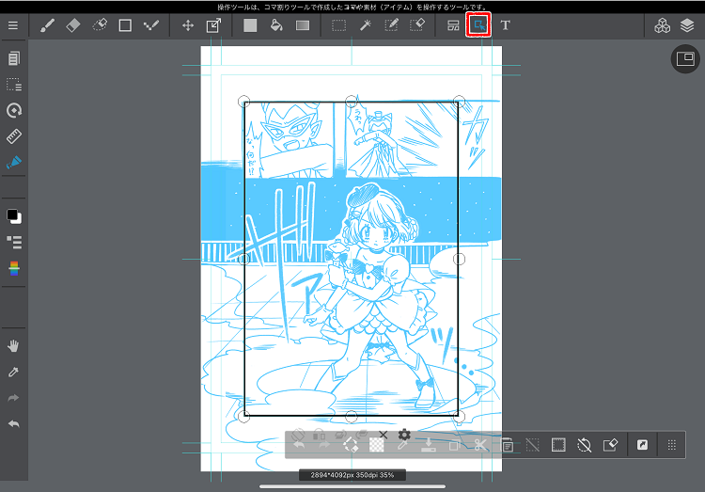Select the Fill bucket tool
Screen dimensions: 705x492
(276, 25)
